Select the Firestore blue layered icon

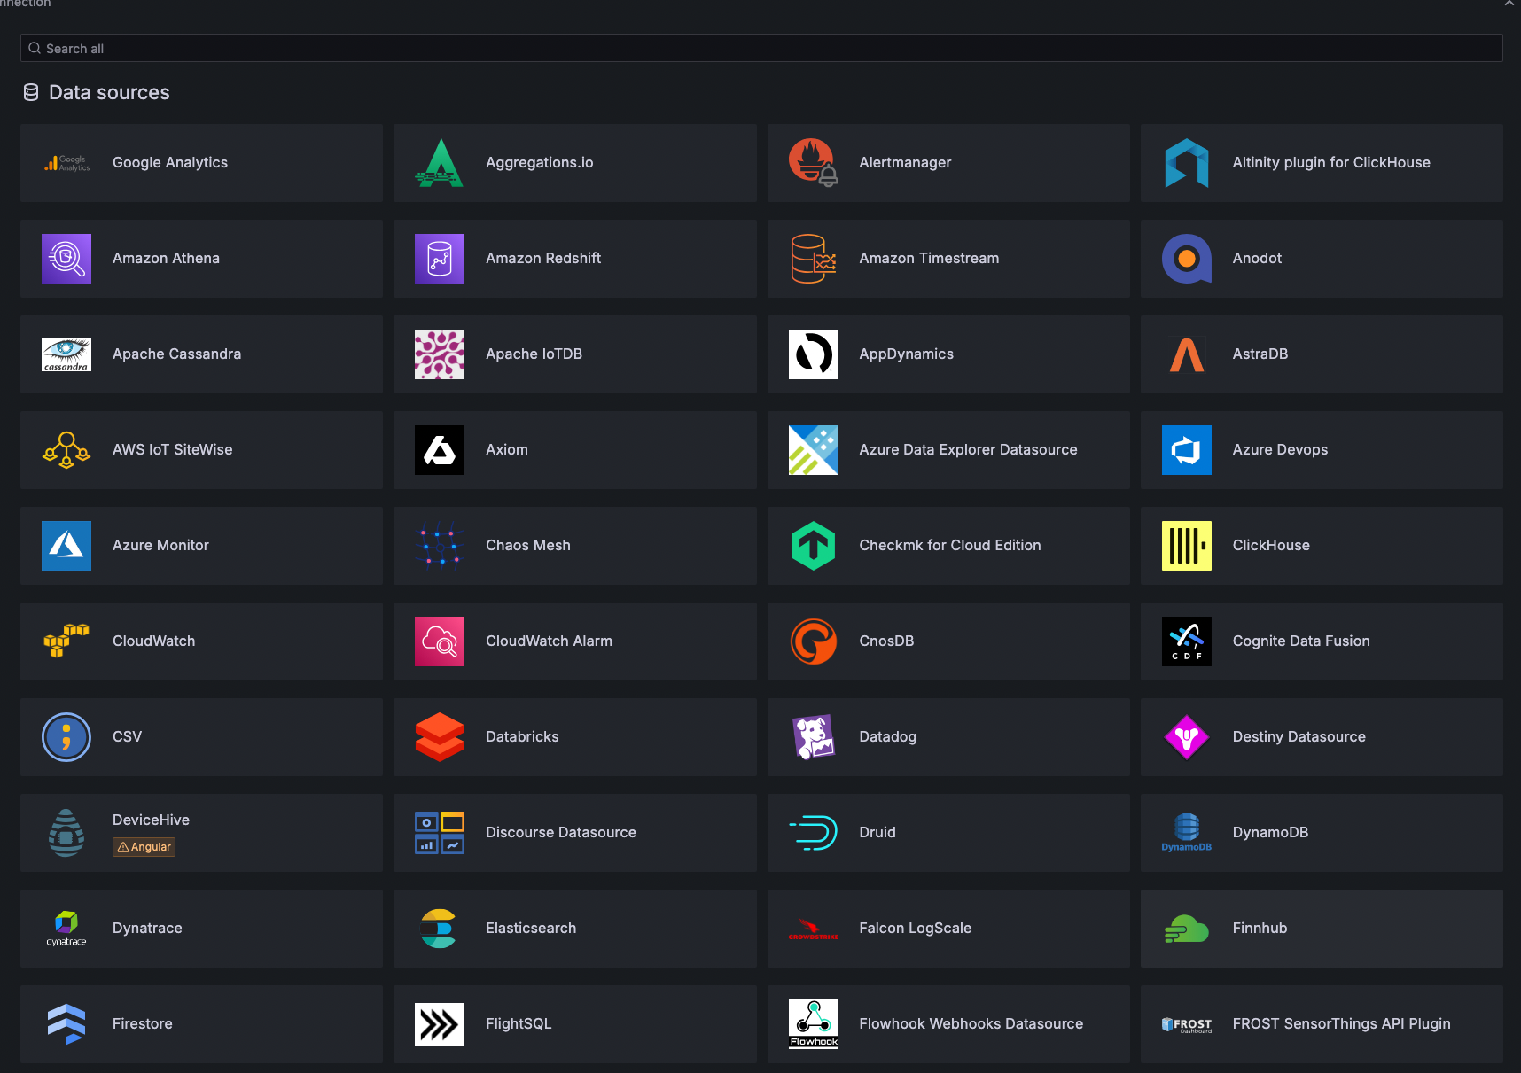pyautogui.click(x=66, y=1024)
